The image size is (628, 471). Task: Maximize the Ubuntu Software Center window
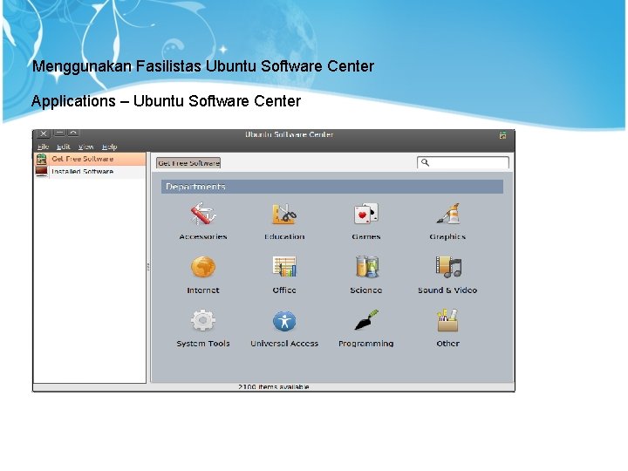click(x=73, y=133)
